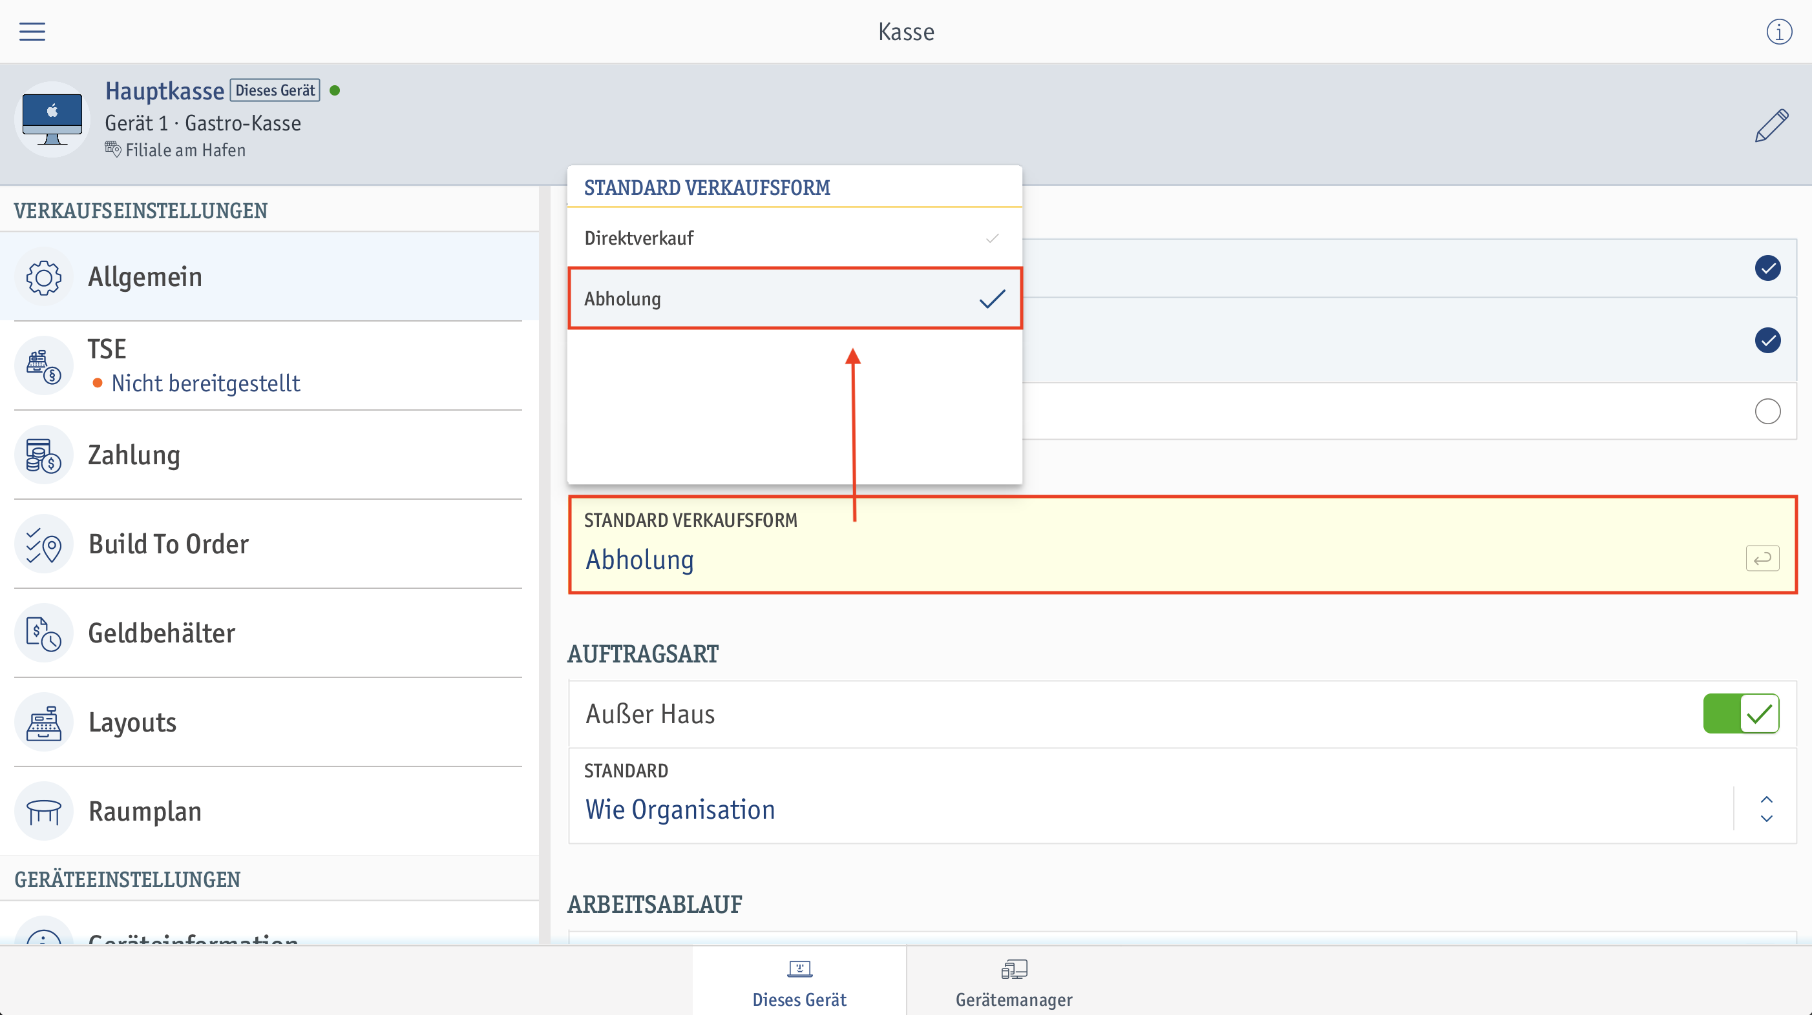
Task: Click the up-down chevron stepper for Standard
Action: pos(1766,809)
